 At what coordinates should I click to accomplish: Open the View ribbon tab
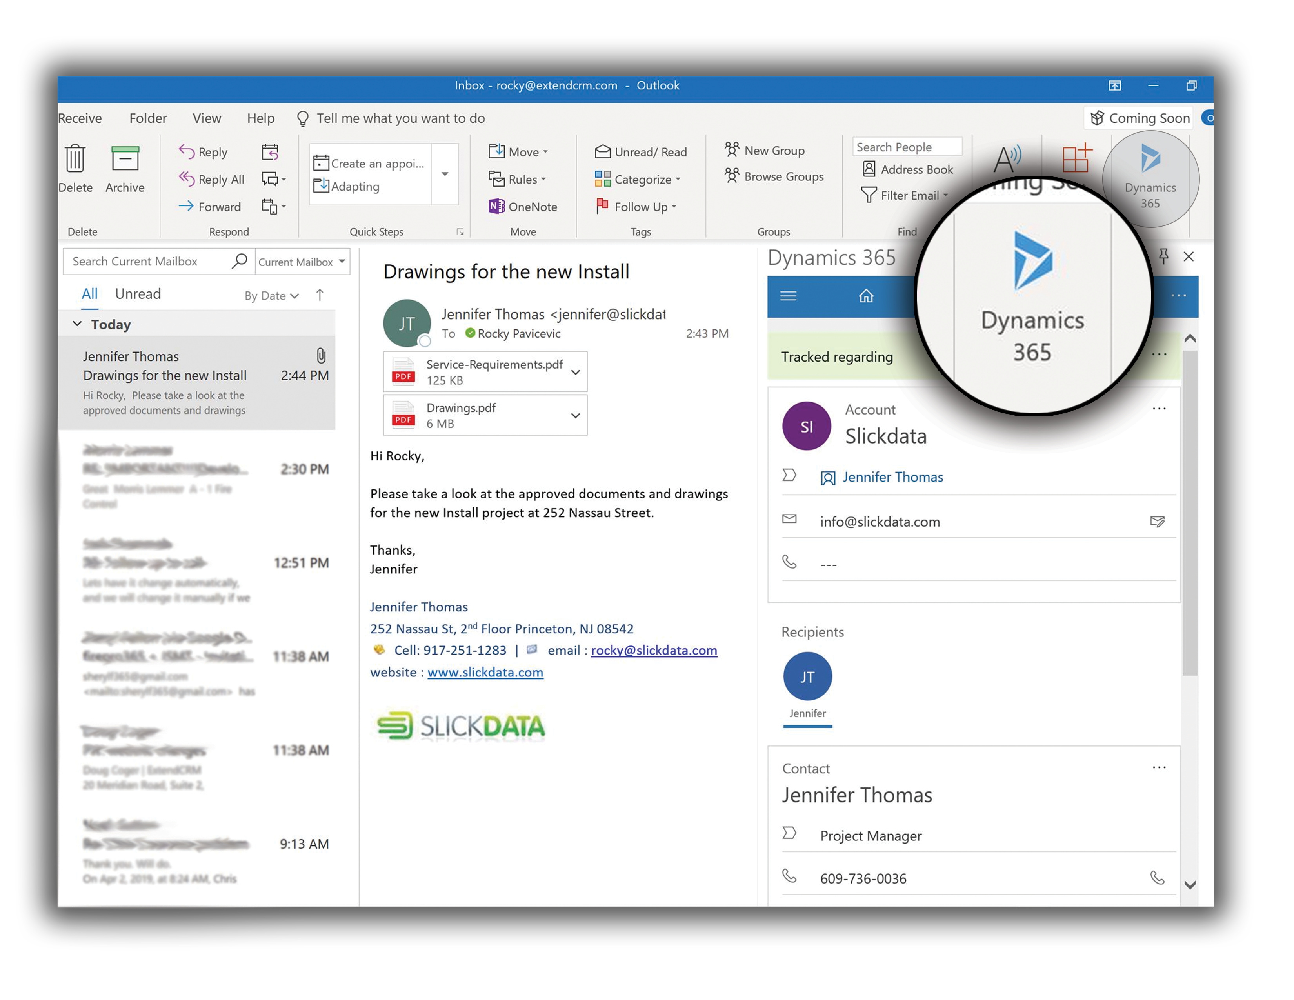(207, 118)
